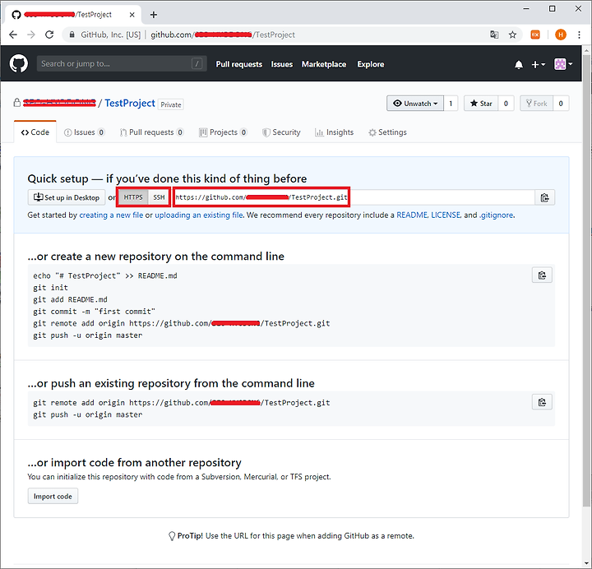Open the README link
This screenshot has width=592, height=569.
(412, 215)
